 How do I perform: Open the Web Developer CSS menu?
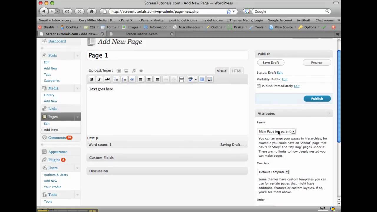92,27
